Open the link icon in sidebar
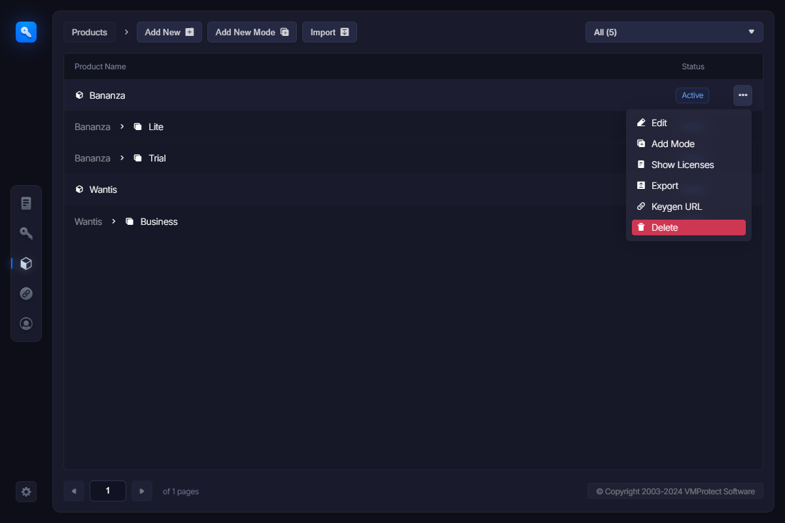The height and width of the screenshot is (523, 785). 26,294
